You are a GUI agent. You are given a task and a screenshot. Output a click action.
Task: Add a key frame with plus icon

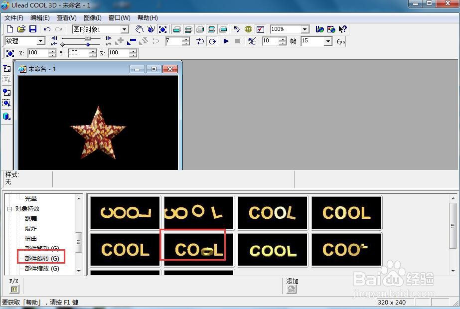120,41
